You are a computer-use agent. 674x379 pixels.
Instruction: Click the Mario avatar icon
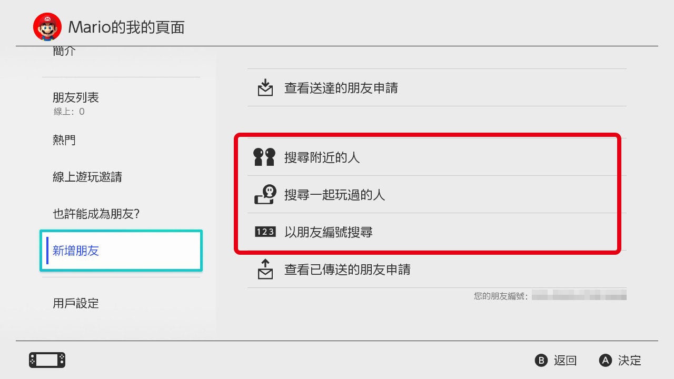click(47, 27)
